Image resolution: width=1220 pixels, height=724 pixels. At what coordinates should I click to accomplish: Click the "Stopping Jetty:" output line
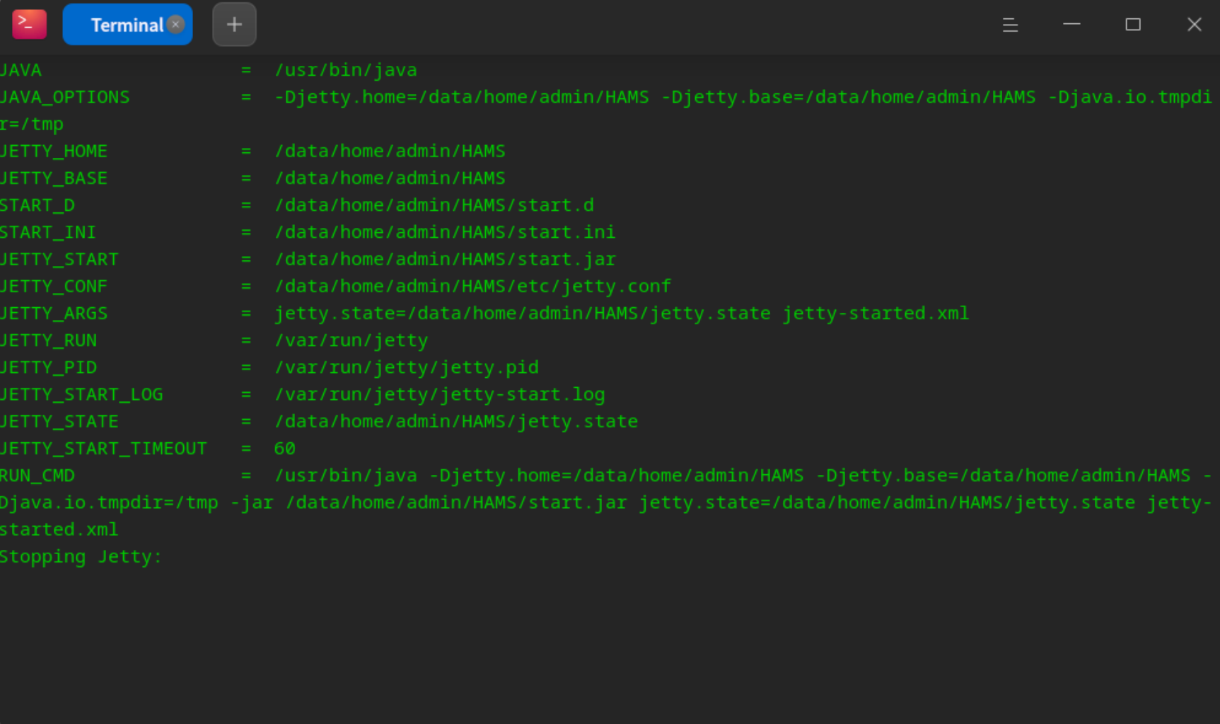coord(81,557)
